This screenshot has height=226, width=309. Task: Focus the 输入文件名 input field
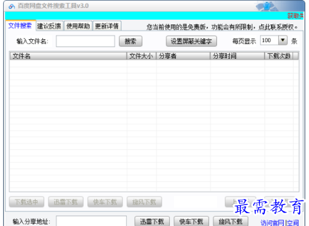[x=85, y=41]
